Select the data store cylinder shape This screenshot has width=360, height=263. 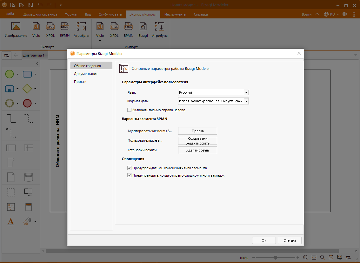[29, 177]
